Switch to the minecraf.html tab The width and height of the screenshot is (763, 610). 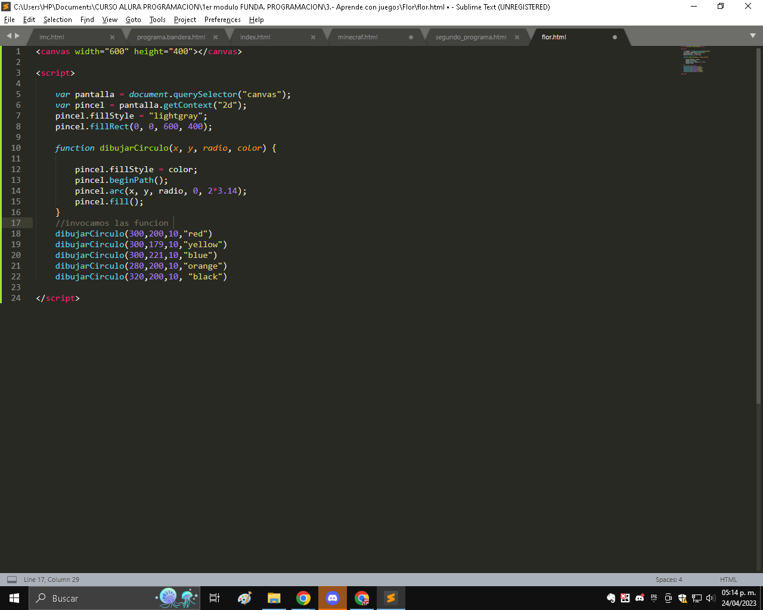tap(358, 37)
